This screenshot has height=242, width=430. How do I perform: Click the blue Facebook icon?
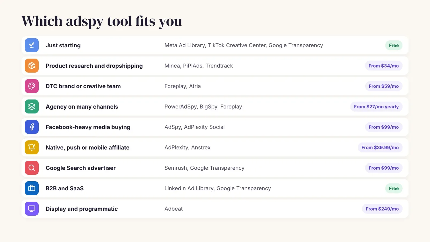coord(32,127)
